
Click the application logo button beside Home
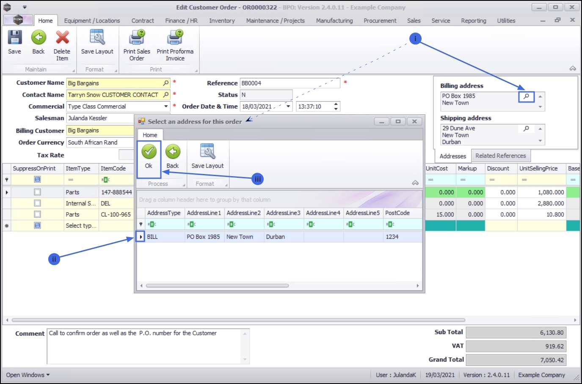tap(18, 20)
